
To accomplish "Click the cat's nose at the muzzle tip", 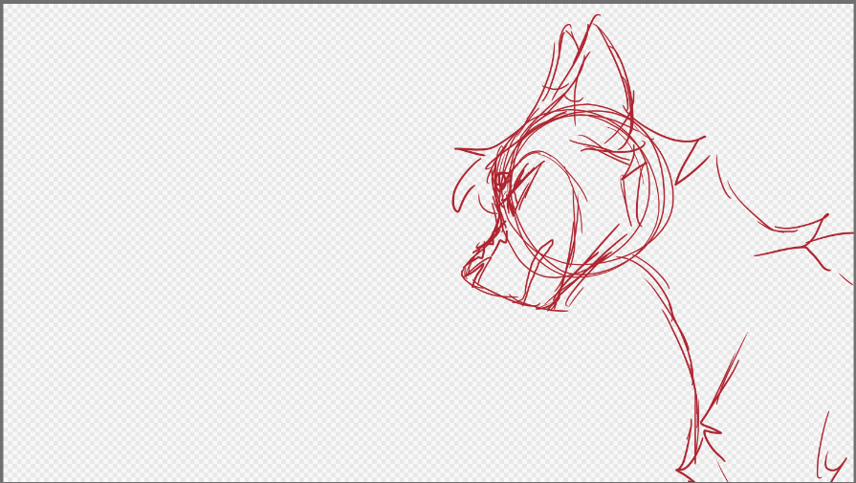I will point(467,269).
